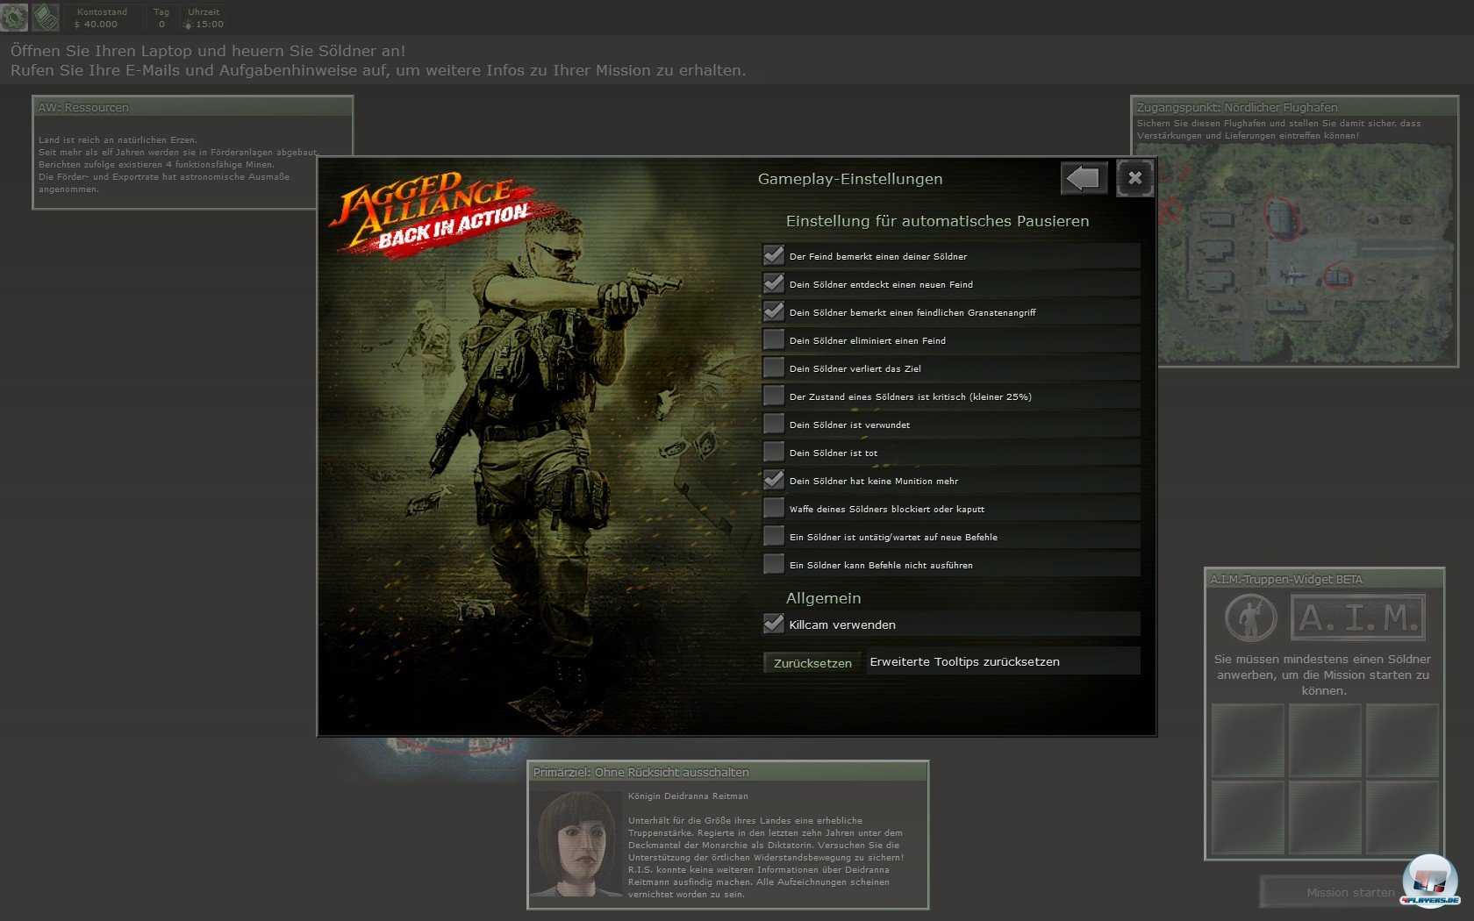Disable 'Der Feind bemerkt einen deiner Söldner'

774,255
